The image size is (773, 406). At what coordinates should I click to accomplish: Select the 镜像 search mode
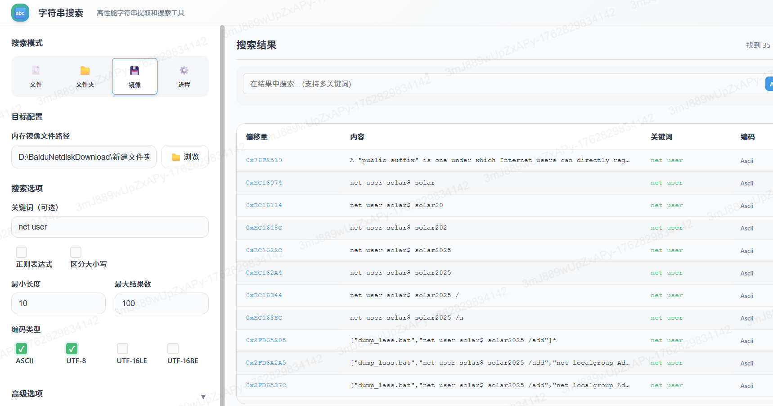click(x=135, y=77)
